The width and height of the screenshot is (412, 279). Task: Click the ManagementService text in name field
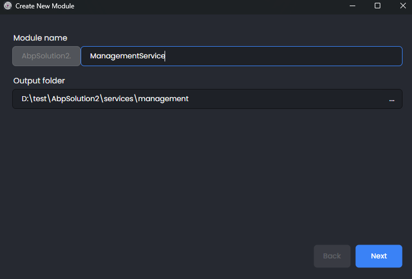[127, 56]
